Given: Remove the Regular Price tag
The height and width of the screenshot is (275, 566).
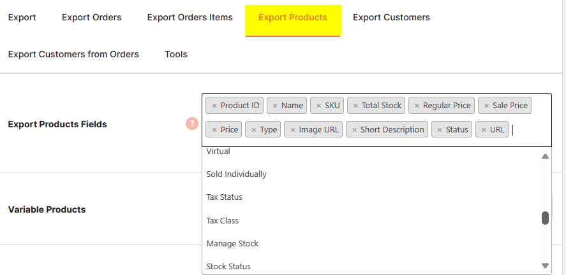Looking at the screenshot, I should pyautogui.click(x=417, y=106).
